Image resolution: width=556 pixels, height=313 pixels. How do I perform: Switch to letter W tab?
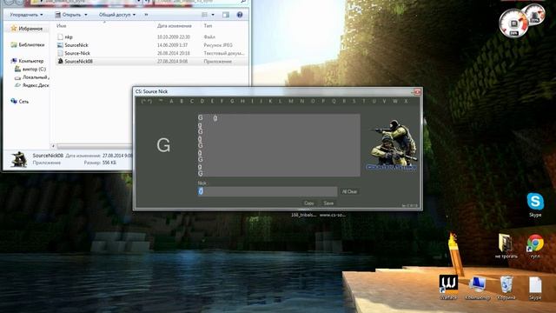(x=395, y=101)
